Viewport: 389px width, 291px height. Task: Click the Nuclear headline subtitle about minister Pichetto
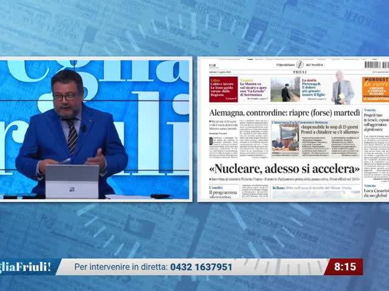pyautogui.click(x=284, y=179)
